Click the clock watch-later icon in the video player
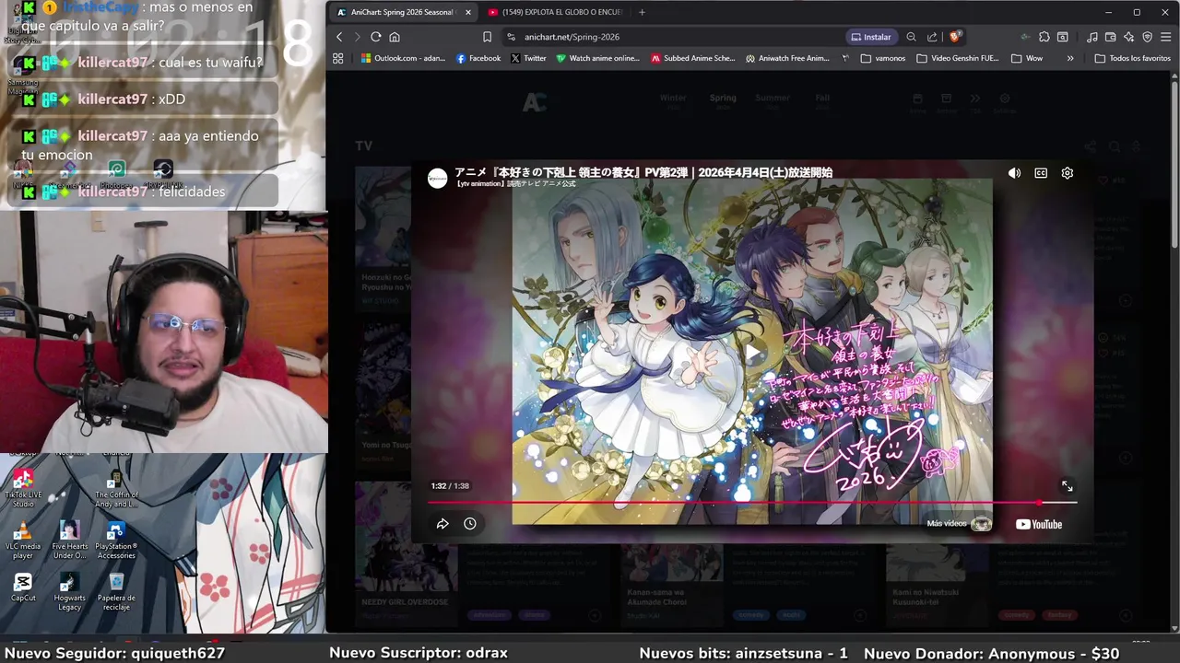The width and height of the screenshot is (1180, 663). click(x=470, y=524)
